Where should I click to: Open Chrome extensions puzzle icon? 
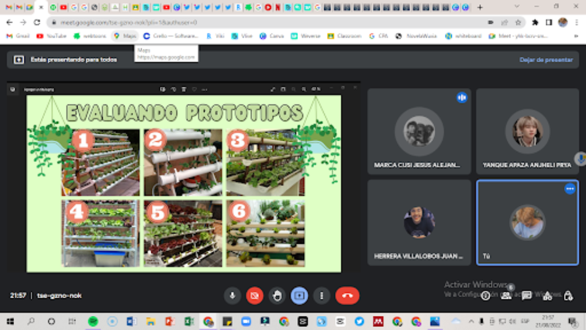[x=535, y=22]
